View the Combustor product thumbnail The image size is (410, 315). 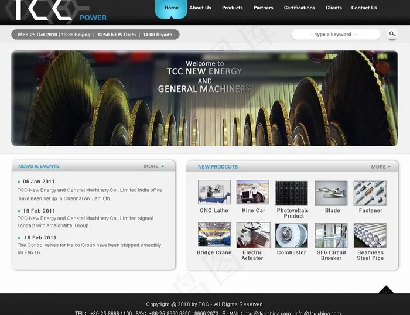click(x=292, y=235)
